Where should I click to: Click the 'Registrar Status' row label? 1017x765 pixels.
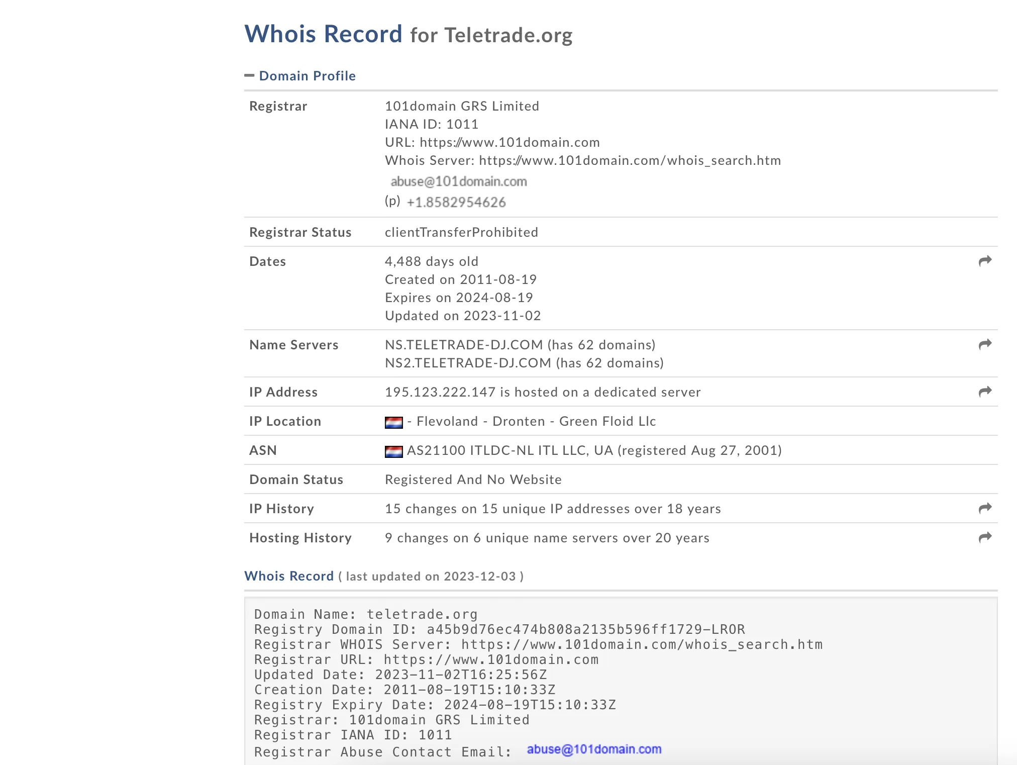300,232
